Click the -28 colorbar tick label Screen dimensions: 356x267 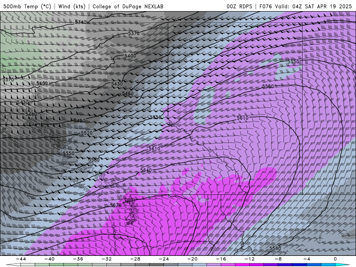coord(135,259)
